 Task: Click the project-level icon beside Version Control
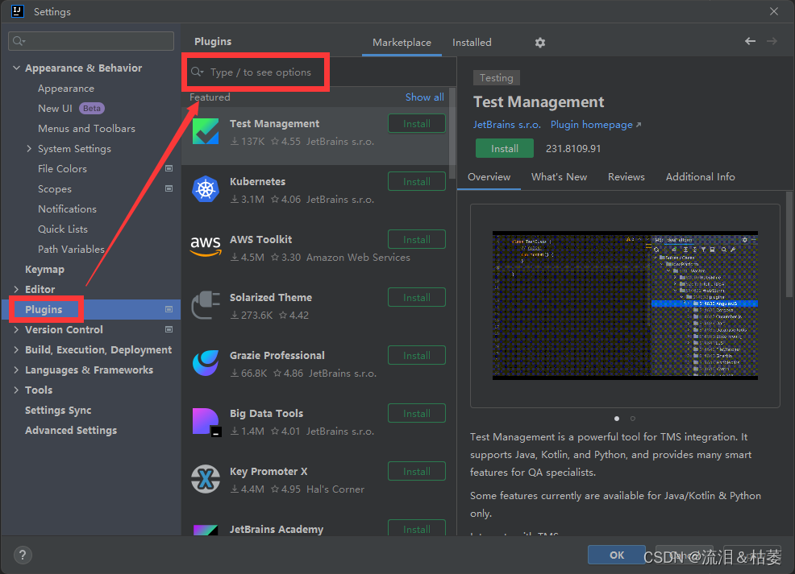pyautogui.click(x=169, y=329)
